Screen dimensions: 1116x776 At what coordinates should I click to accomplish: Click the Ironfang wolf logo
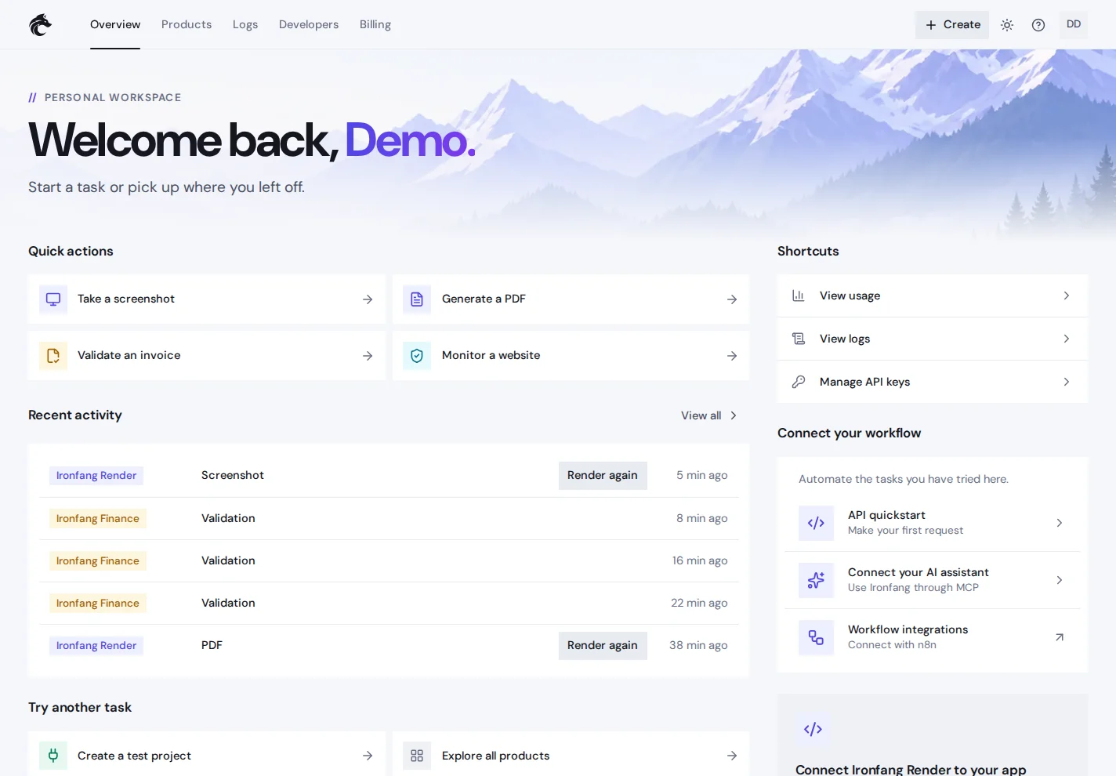[x=41, y=25]
